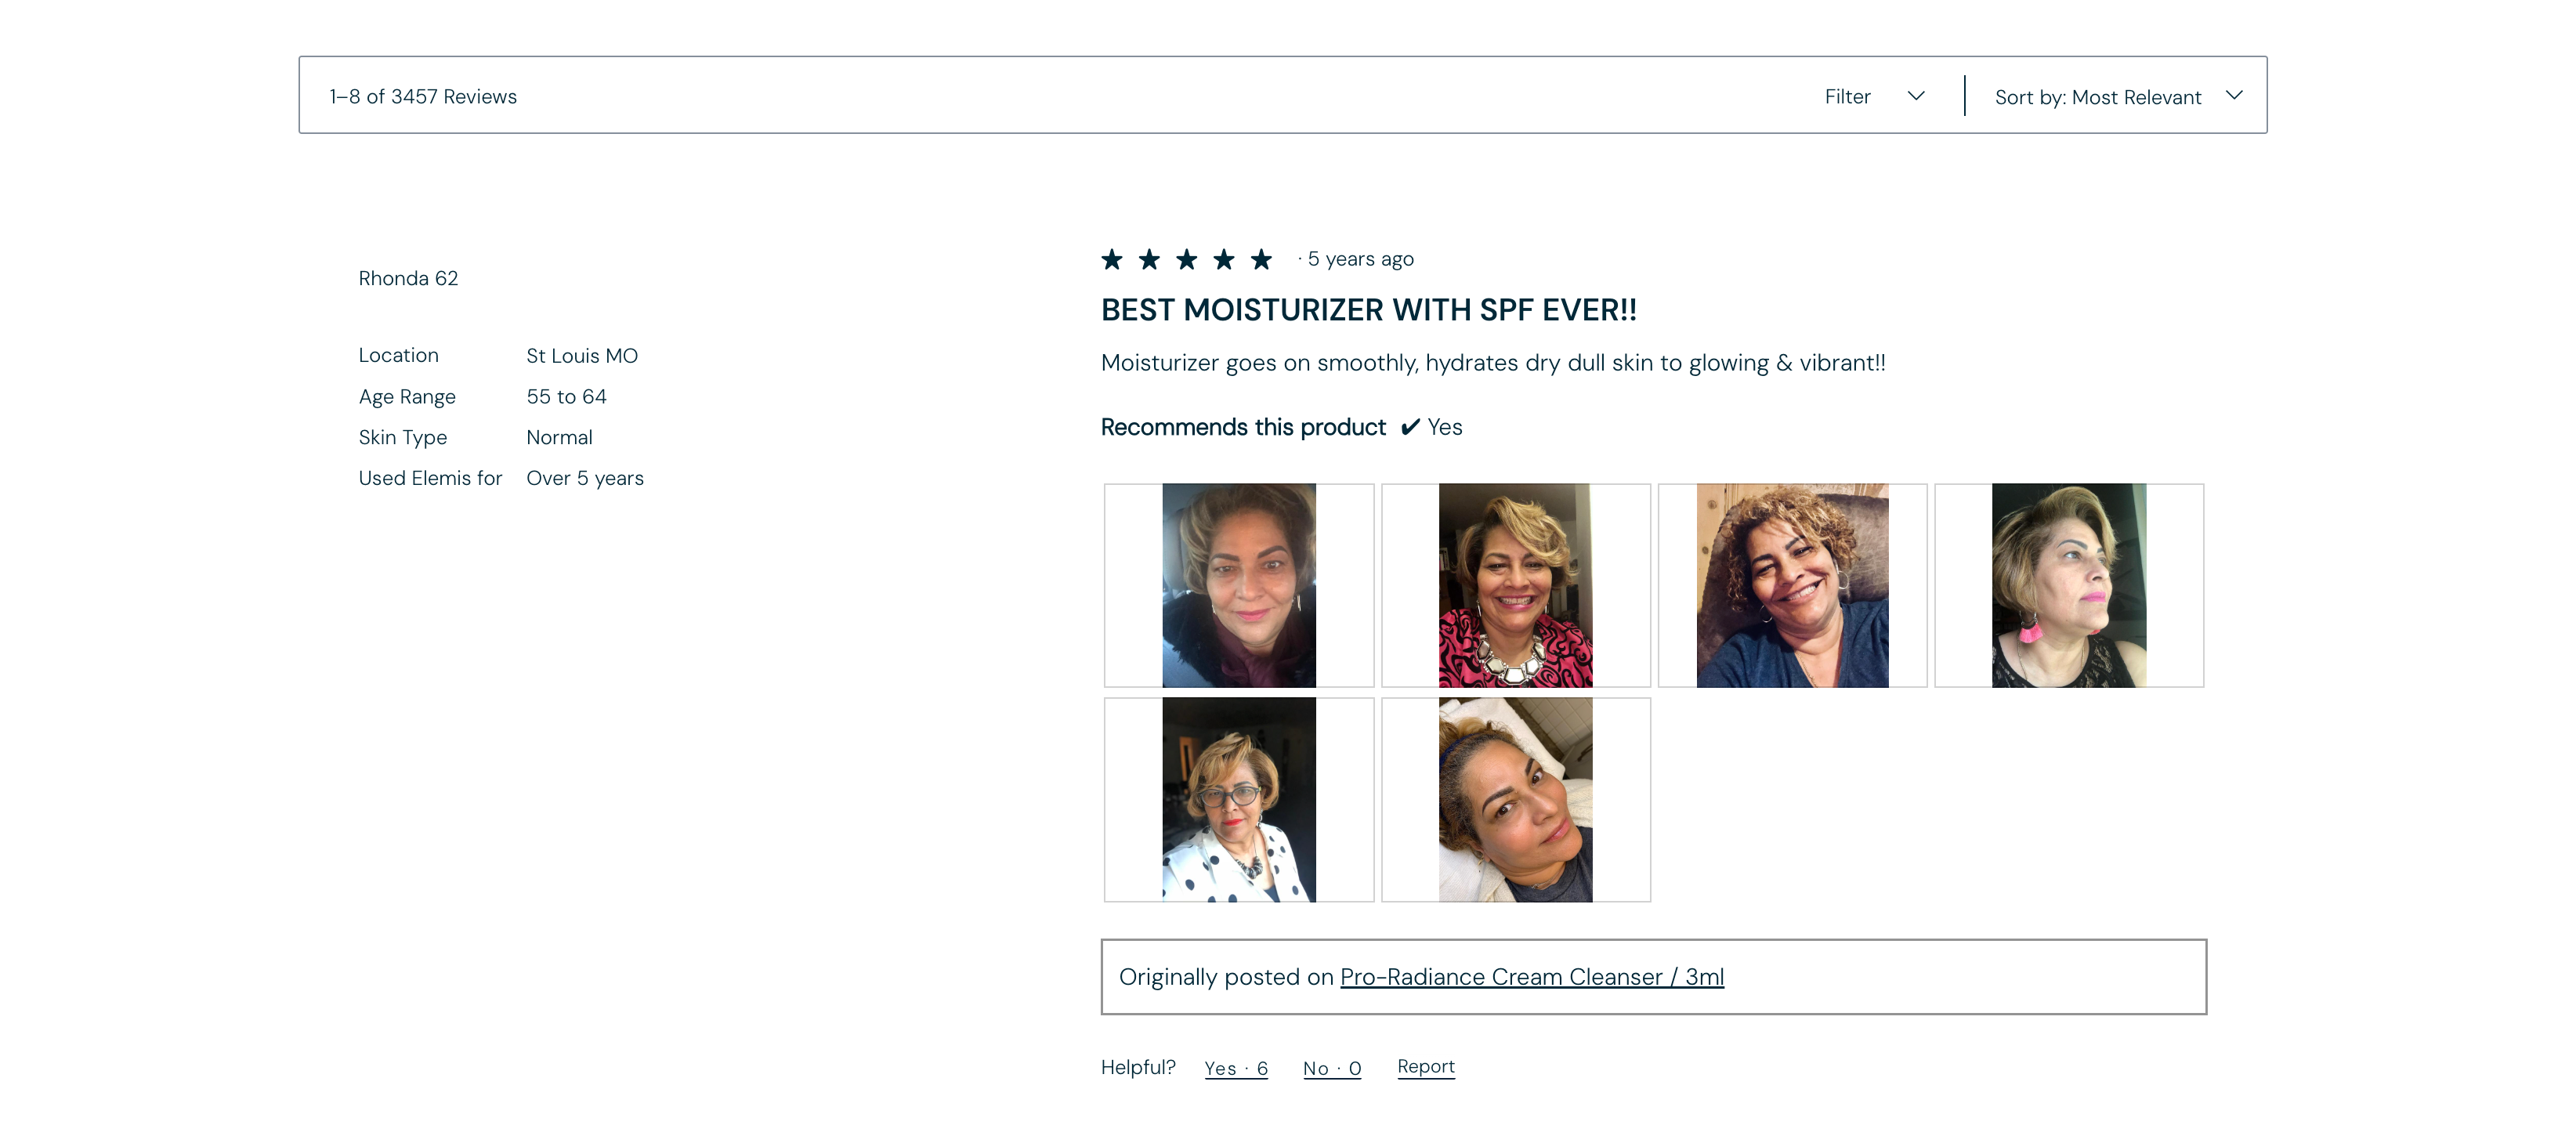2576x1125 pixels.
Task: Click the checkmark beside Yes recommendation
Action: 1410,427
